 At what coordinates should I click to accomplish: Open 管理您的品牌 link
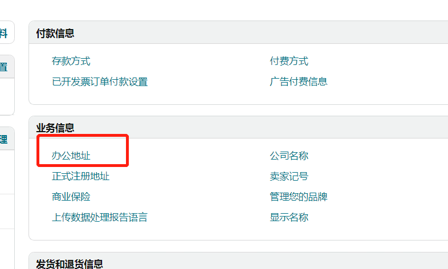pyautogui.click(x=299, y=197)
